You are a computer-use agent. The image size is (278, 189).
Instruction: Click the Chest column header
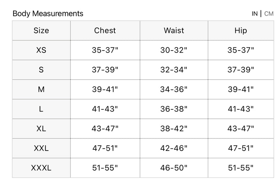point(105,30)
